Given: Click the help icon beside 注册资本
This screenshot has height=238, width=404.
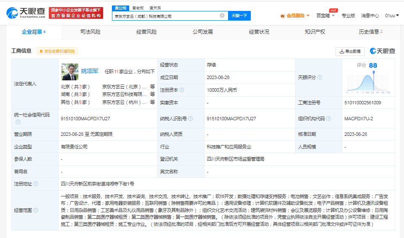Looking at the screenshot, I should tap(182, 90).
